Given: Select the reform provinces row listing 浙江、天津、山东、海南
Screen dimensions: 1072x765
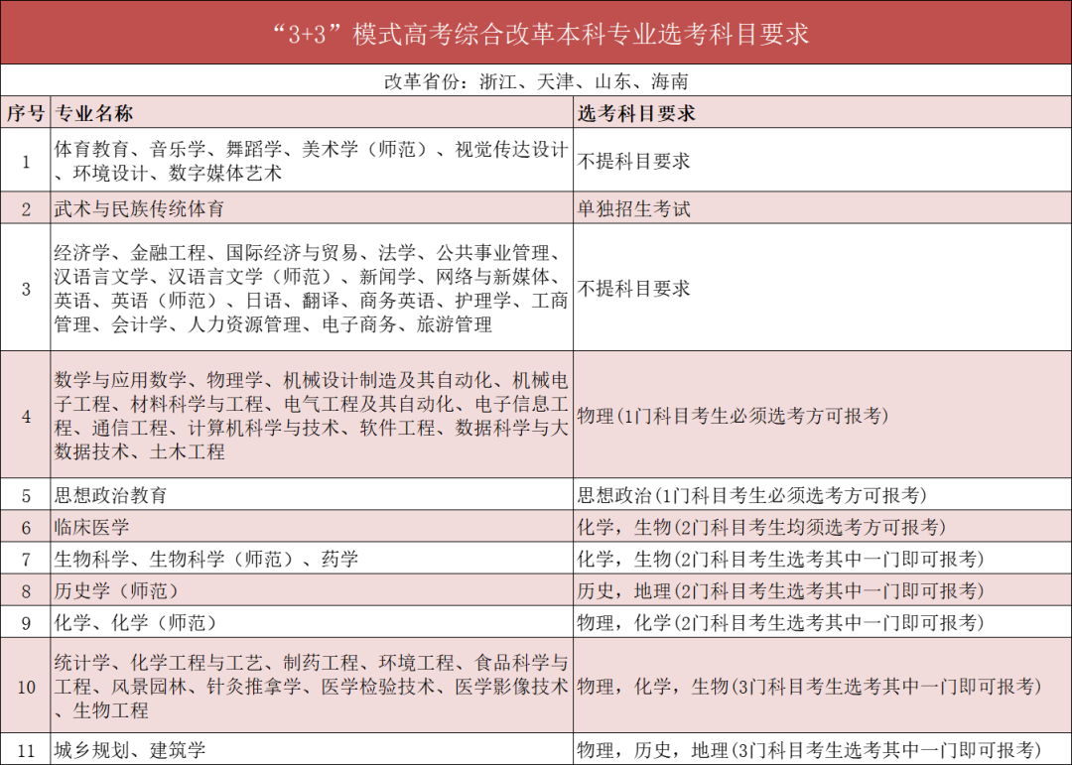Looking at the screenshot, I should [x=536, y=82].
